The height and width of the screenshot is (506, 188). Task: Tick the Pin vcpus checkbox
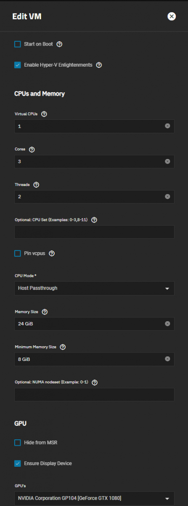click(18, 253)
